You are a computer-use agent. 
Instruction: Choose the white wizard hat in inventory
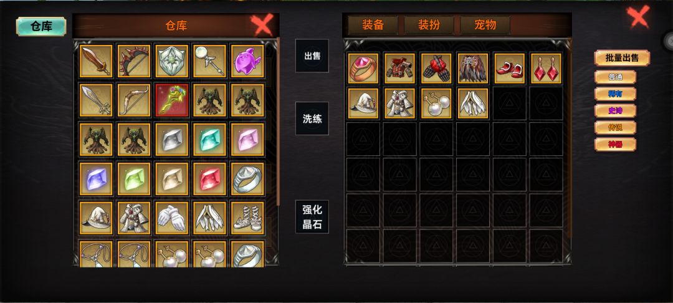click(x=363, y=103)
